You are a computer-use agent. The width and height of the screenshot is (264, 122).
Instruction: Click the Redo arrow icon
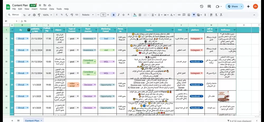coord(29,15)
